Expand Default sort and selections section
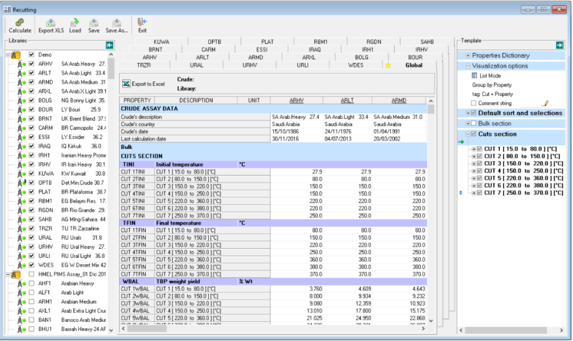573x341 pixels. click(x=468, y=113)
